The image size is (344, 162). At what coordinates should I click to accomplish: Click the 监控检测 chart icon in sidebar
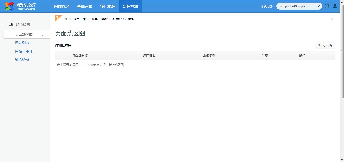(x=11, y=25)
